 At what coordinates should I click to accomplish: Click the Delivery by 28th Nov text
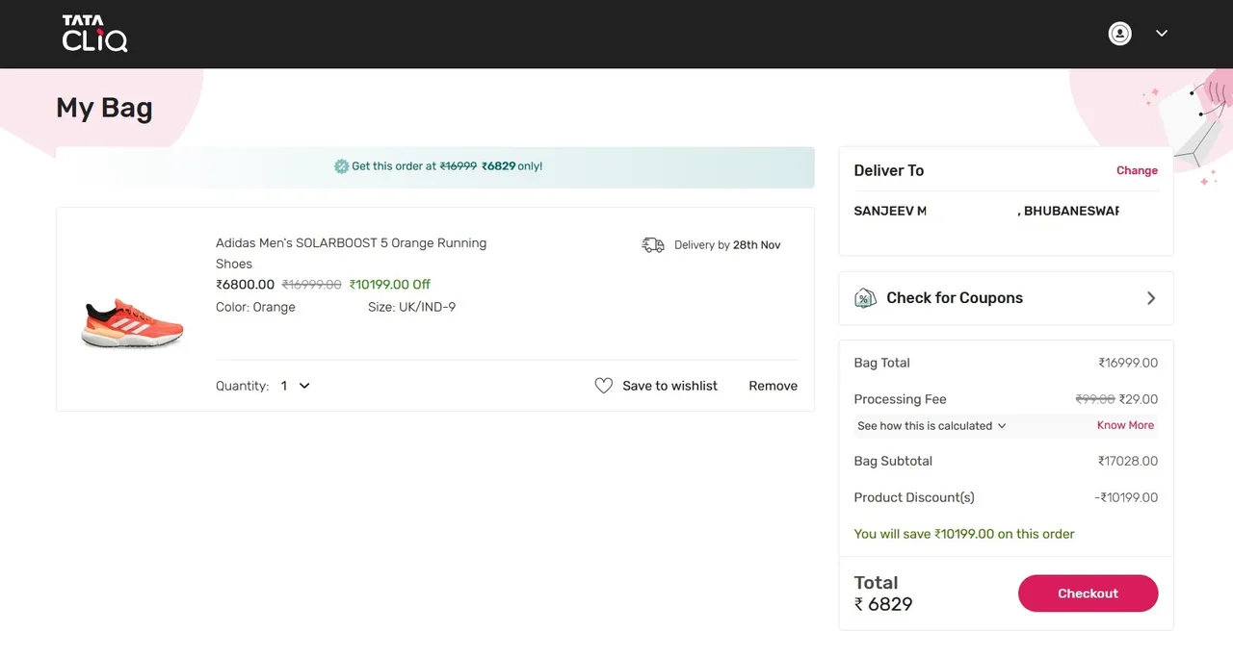[x=727, y=245]
